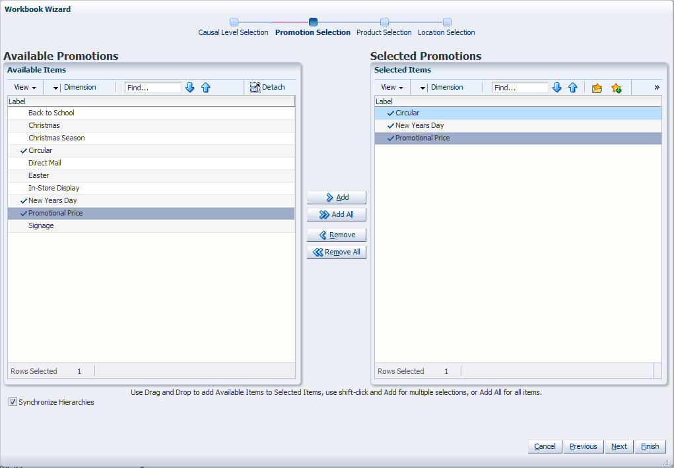
Task: Focus the Find field in Selected Items
Action: point(520,88)
